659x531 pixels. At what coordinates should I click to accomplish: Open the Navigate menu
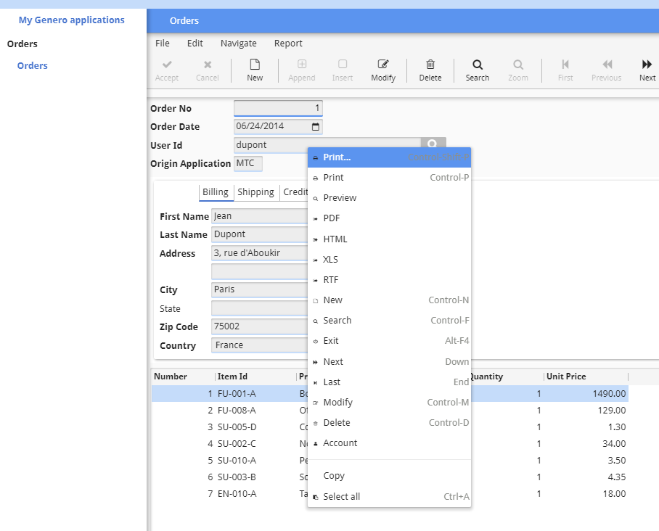click(238, 43)
